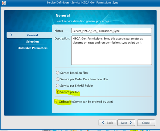Cancel the service definition wizard
This screenshot has width=160, height=131.
146,123
